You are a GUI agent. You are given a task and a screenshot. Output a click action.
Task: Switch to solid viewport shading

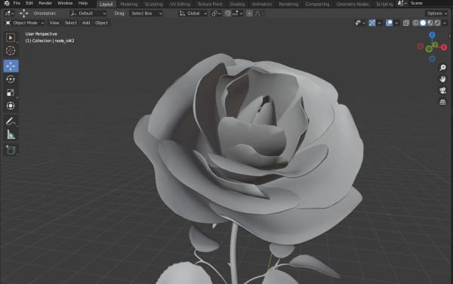tap(423, 23)
